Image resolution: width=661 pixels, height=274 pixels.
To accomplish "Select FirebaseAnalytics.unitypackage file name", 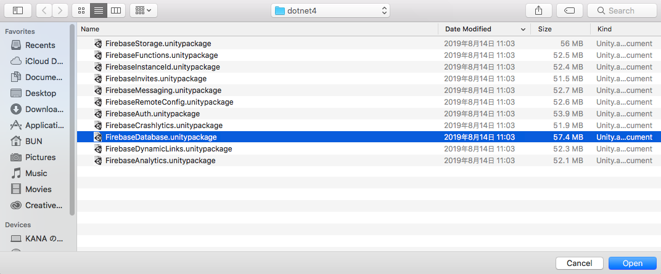I will point(160,160).
